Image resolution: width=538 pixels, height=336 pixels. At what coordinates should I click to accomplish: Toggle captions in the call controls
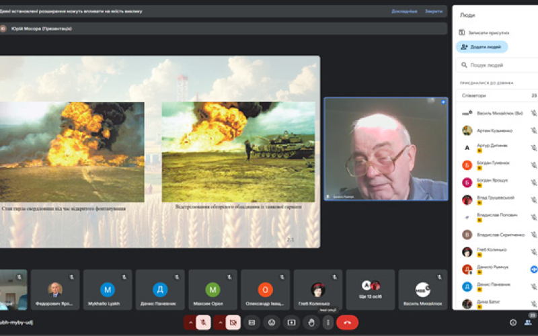[252, 323]
